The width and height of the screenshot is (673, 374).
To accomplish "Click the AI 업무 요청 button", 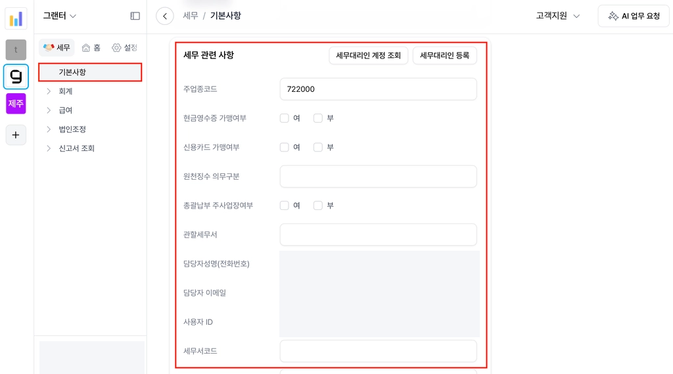I will click(x=634, y=16).
